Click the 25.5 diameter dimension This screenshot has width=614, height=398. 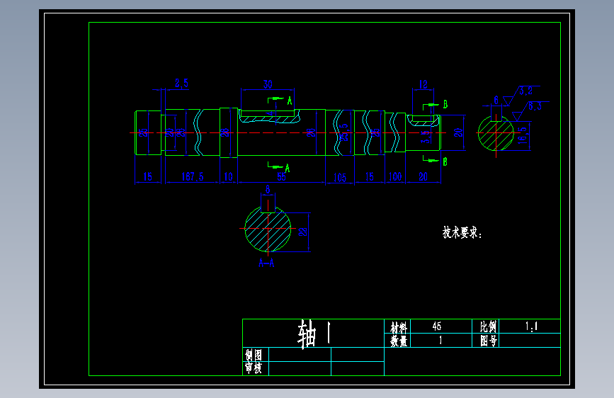343,132
